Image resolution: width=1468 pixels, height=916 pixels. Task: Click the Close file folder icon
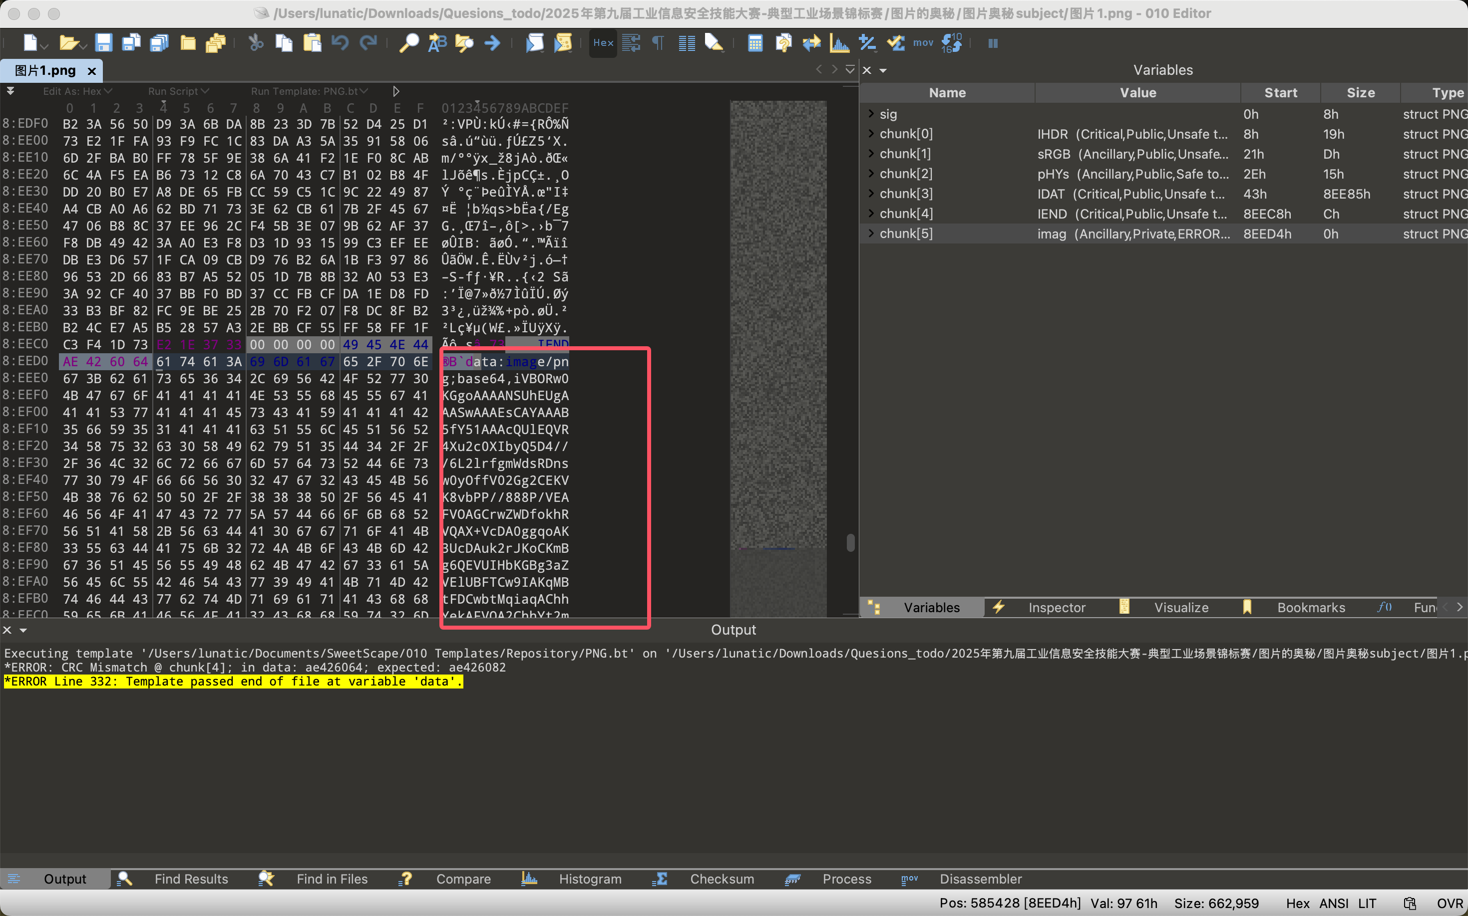tap(188, 43)
